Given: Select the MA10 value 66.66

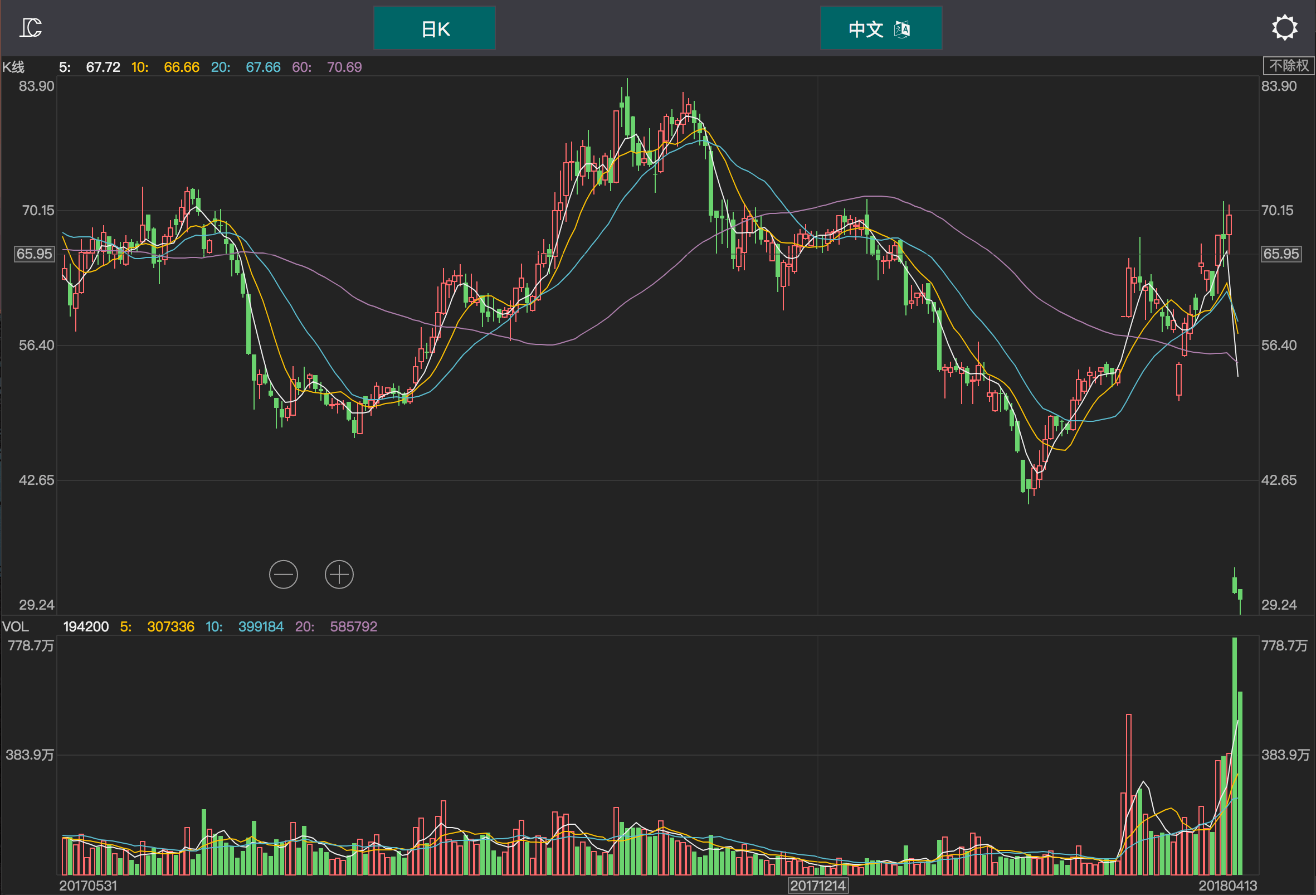Looking at the screenshot, I should coord(181,67).
